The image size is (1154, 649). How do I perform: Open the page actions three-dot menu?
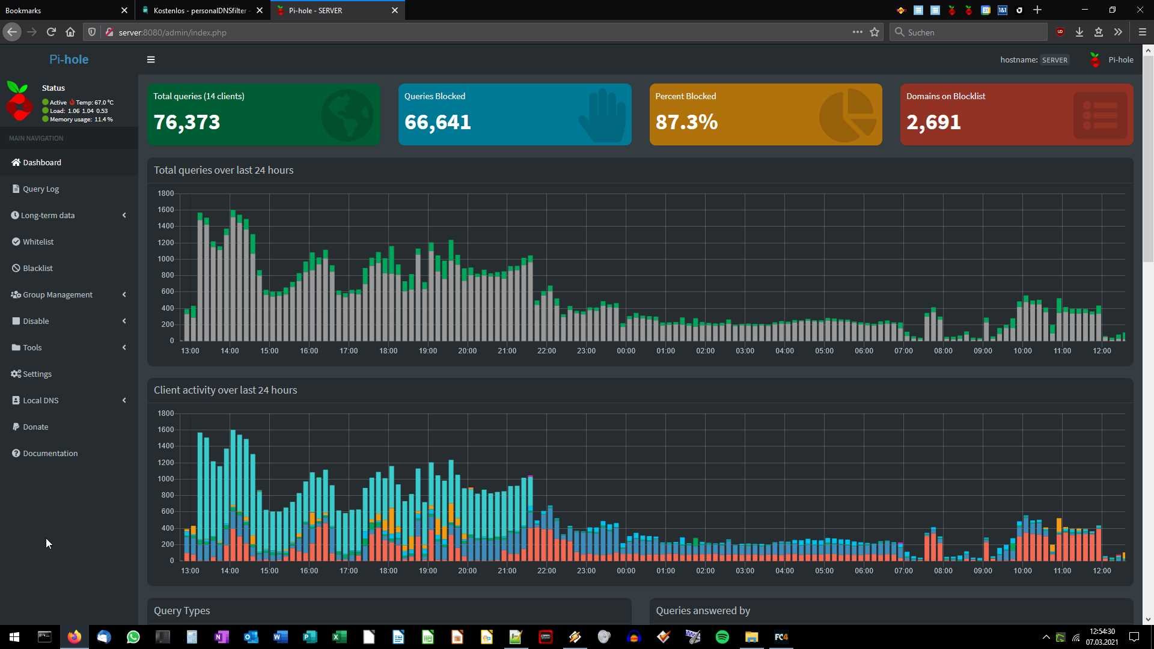point(857,32)
